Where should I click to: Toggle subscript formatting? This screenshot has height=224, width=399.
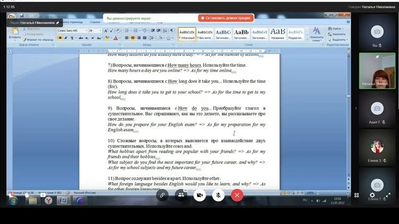coord(87,38)
